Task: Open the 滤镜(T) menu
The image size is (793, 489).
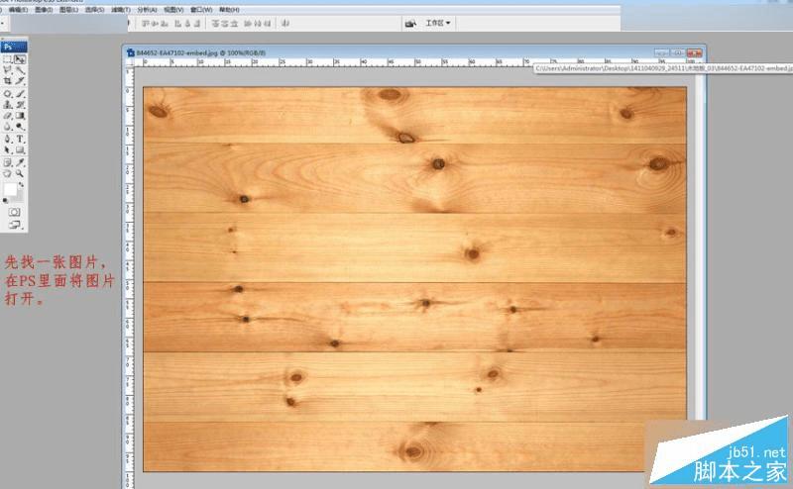Action: coord(120,10)
